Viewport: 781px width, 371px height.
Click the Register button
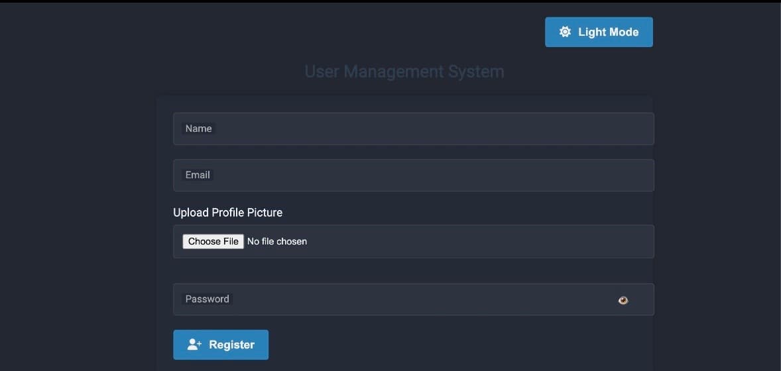pos(221,344)
